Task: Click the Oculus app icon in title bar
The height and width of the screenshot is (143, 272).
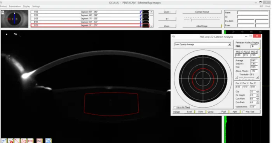Action: pos(1,2)
